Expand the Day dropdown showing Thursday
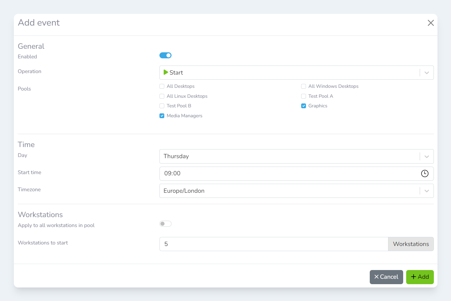The width and height of the screenshot is (451, 301). coord(427,156)
